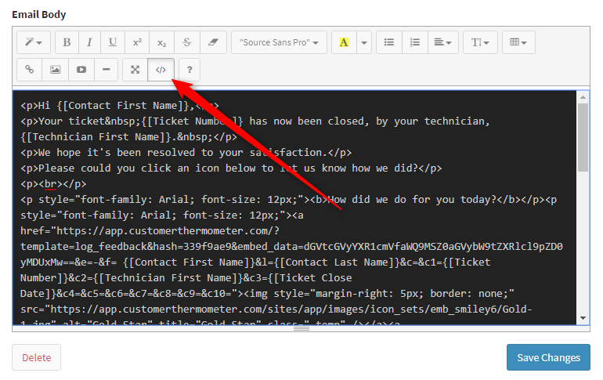The width and height of the screenshot is (603, 380).
Task: Click the editor resize handle bar
Action: [301, 328]
